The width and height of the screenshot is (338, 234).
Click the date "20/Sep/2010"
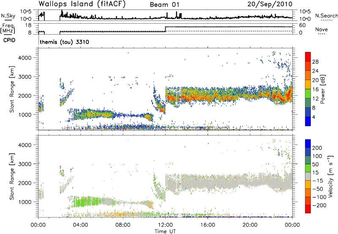point(270,4)
